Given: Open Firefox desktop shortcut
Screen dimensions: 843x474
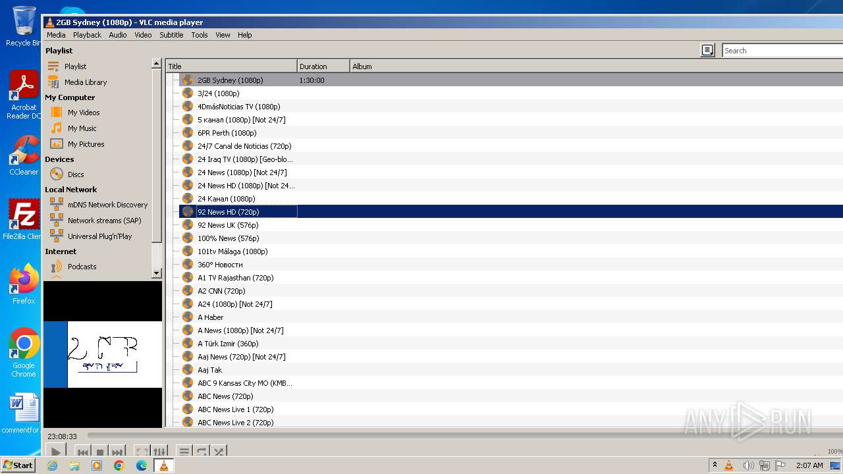Looking at the screenshot, I should tap(24, 284).
